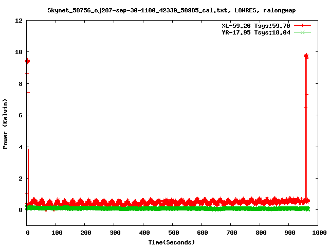This screenshot has width=329, height=247.
Task: Click the Time(Seconds) x-axis label
Action: coord(172,242)
